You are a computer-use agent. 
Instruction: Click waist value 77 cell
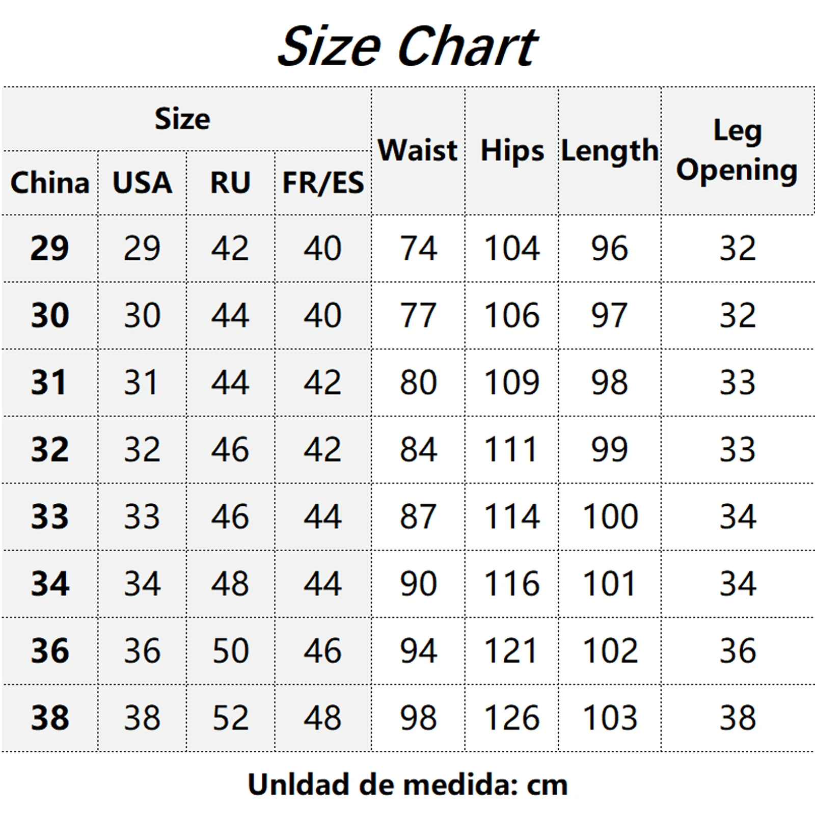pyautogui.click(x=418, y=315)
